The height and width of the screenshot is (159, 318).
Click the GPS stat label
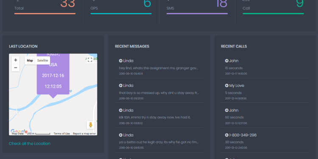(94, 8)
